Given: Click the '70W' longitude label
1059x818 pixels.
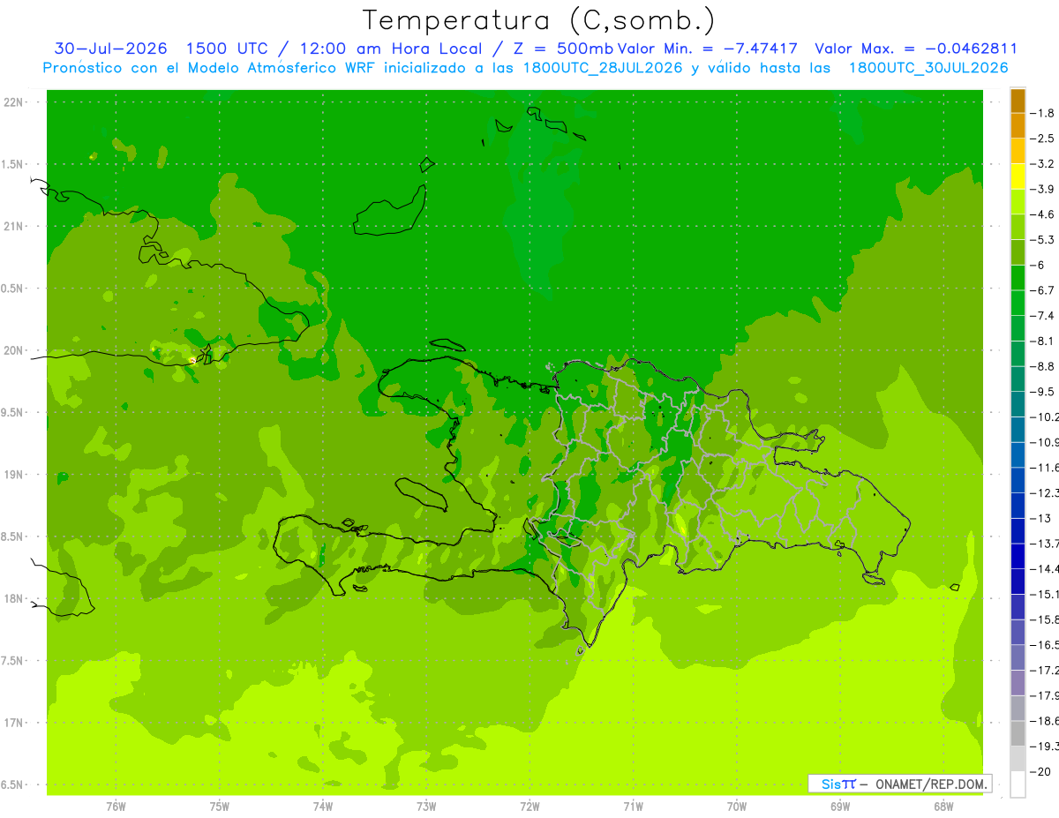Looking at the screenshot, I should [x=737, y=806].
